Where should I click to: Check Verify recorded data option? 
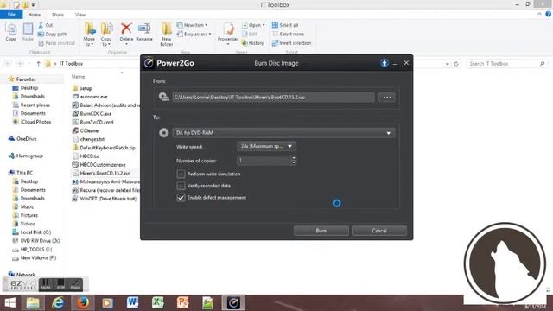[x=181, y=186]
